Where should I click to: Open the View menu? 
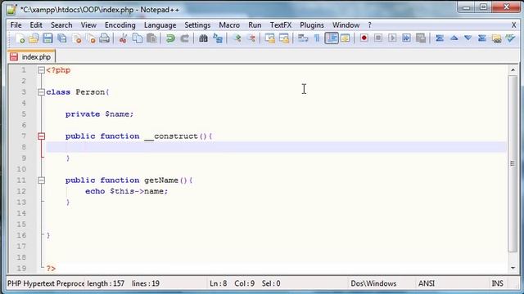(x=88, y=25)
